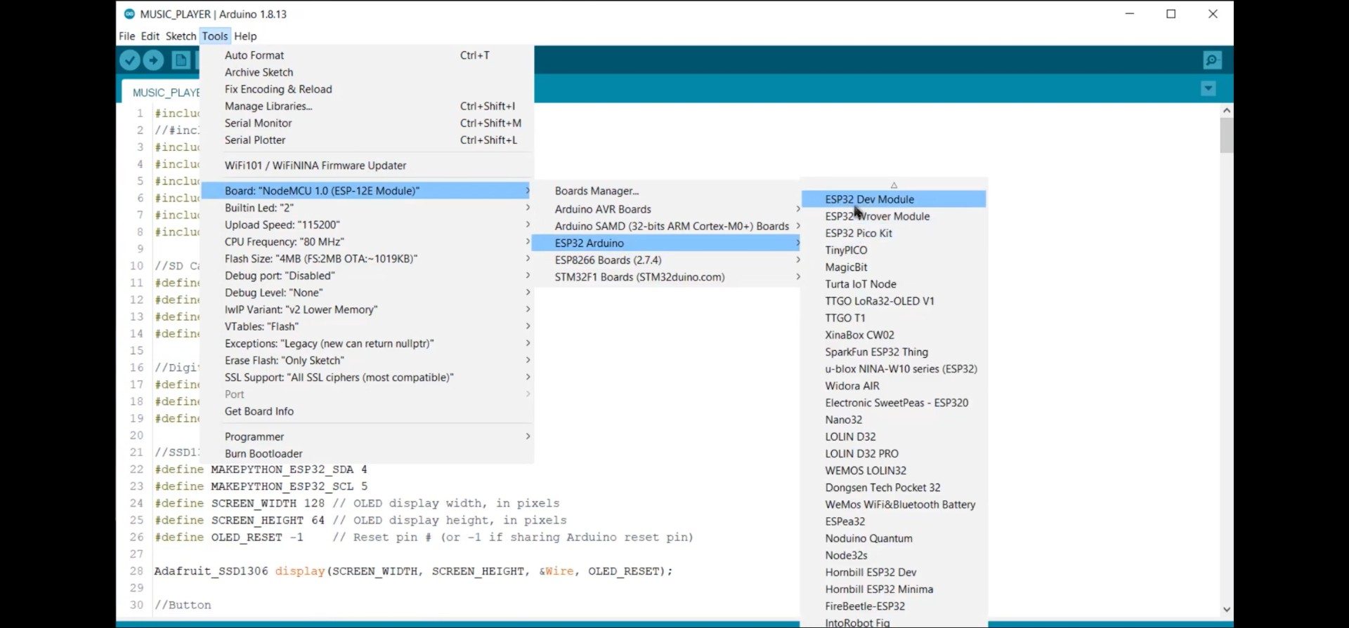Click the editor scrollbar down arrow
The height and width of the screenshot is (628, 1349).
(x=1227, y=610)
